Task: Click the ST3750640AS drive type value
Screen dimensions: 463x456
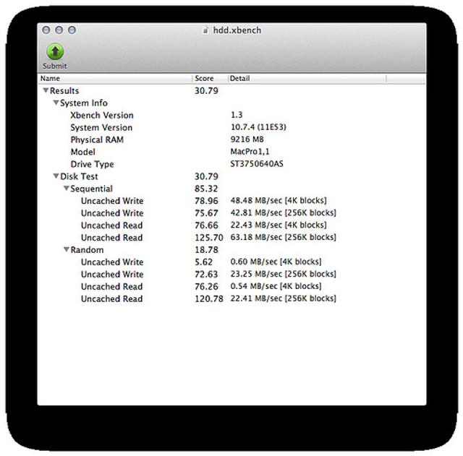Action: pos(257,164)
